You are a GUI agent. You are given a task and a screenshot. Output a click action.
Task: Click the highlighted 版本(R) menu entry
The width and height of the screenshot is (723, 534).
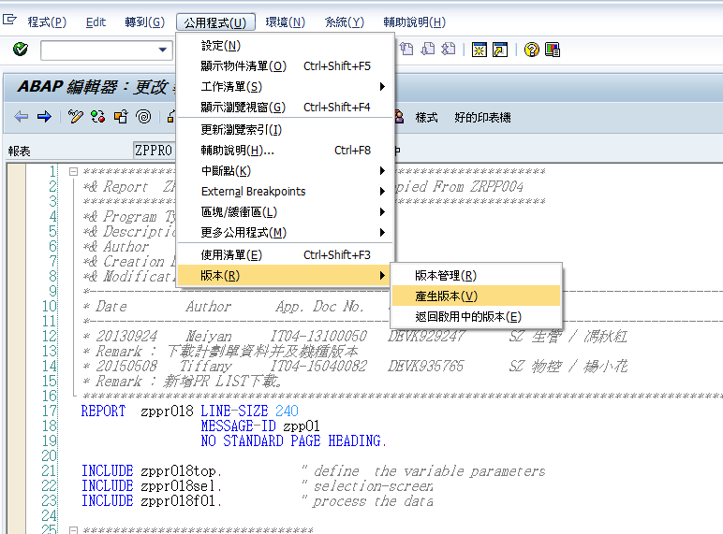285,275
